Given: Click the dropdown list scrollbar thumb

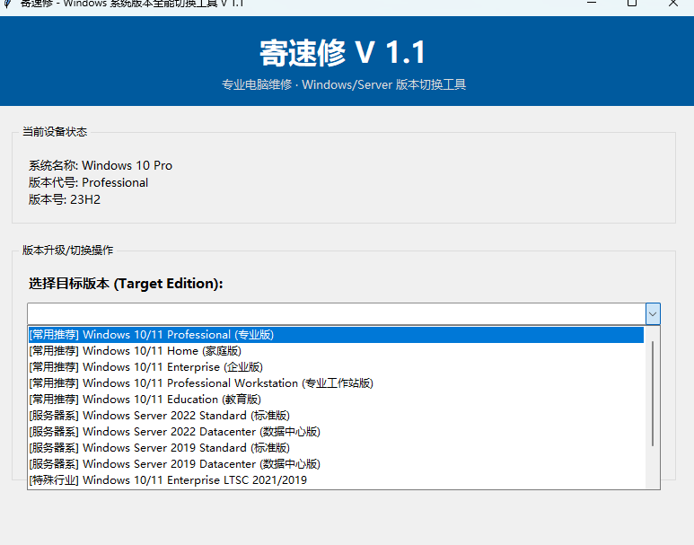Looking at the screenshot, I should point(653,393).
